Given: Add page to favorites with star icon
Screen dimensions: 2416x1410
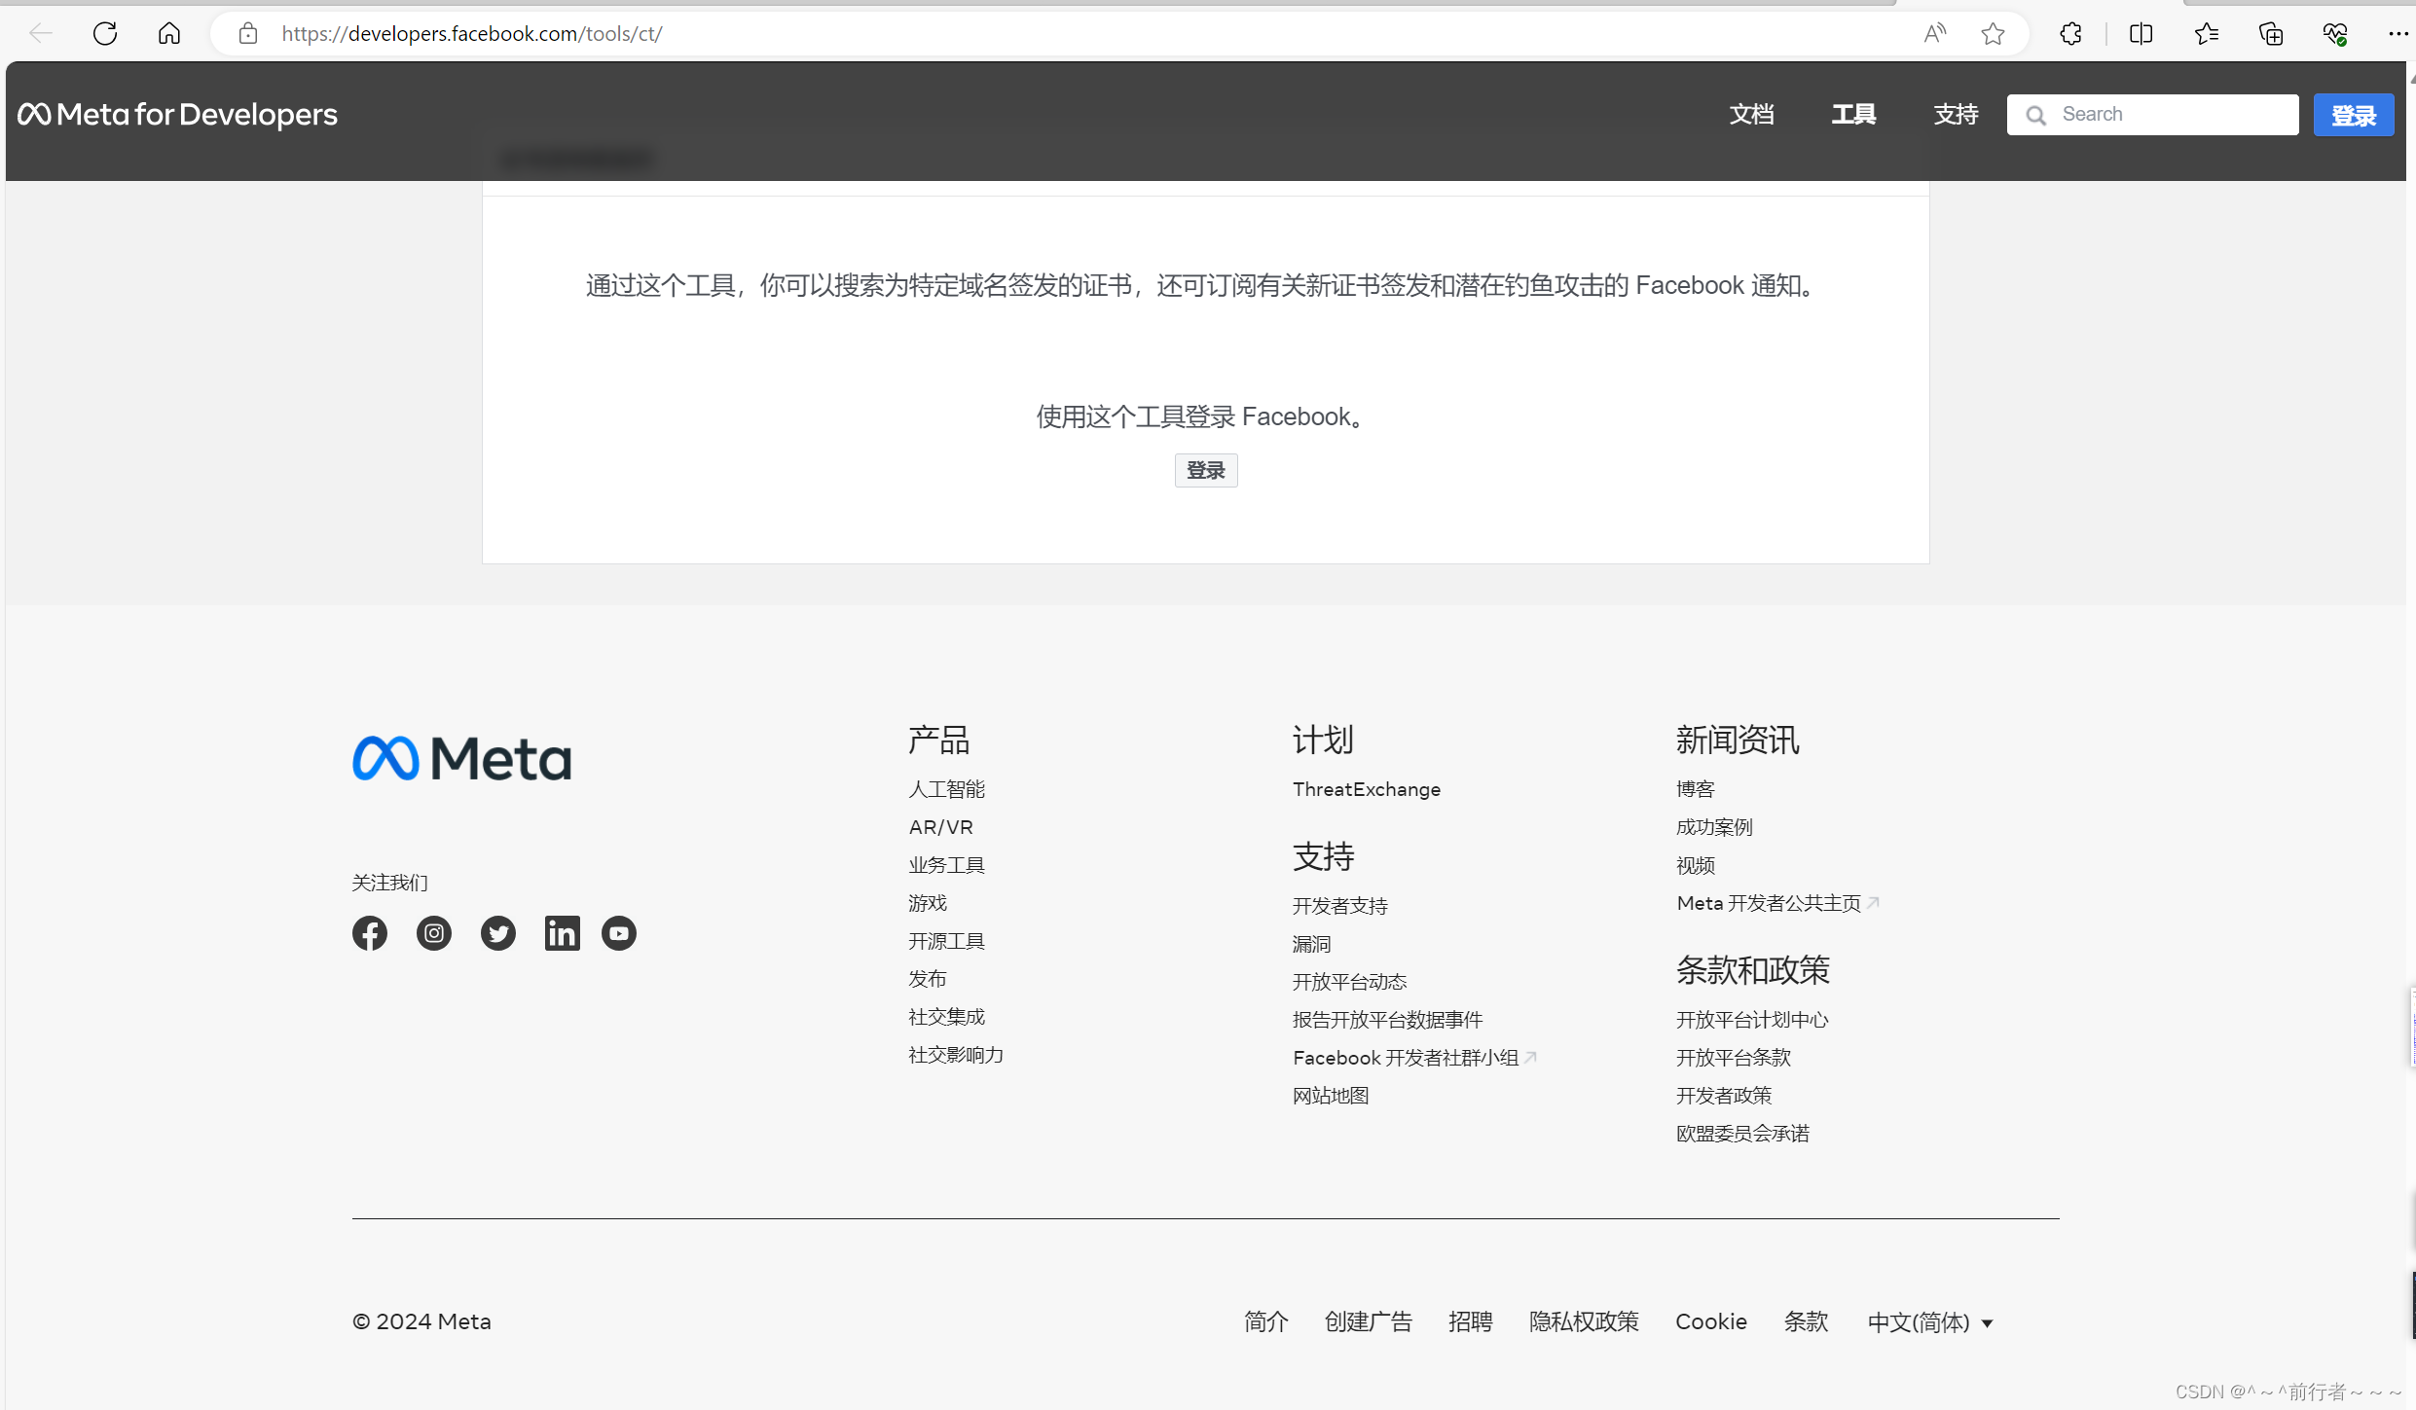Looking at the screenshot, I should point(1993,33).
